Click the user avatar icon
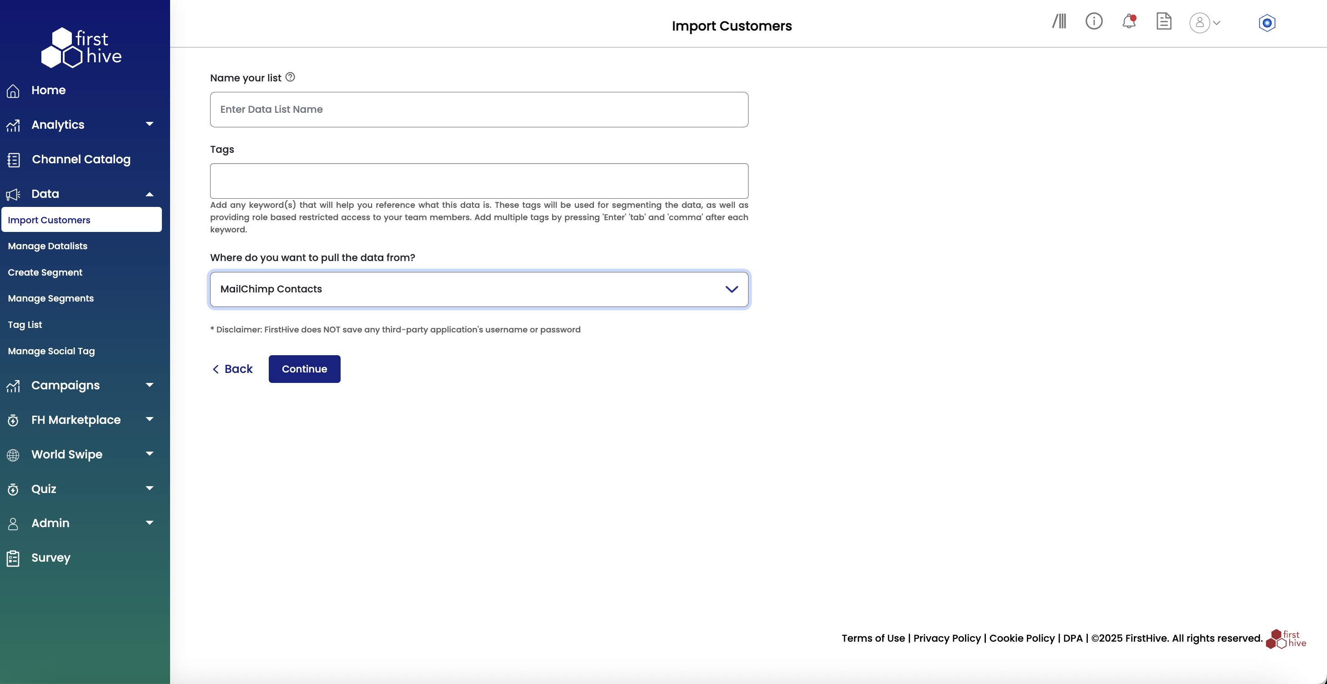The height and width of the screenshot is (684, 1327). click(1199, 23)
